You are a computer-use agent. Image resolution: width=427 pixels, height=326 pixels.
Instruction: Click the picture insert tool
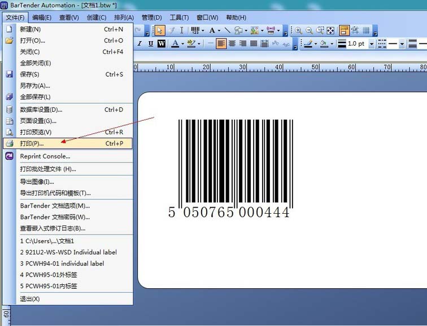tap(254, 30)
